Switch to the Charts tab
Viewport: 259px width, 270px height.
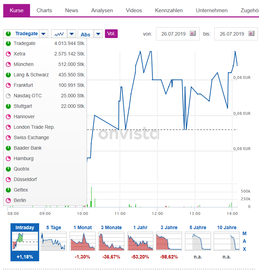(44, 10)
